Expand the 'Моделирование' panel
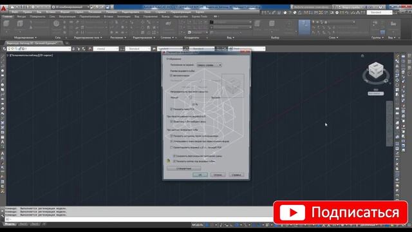 [25, 37]
